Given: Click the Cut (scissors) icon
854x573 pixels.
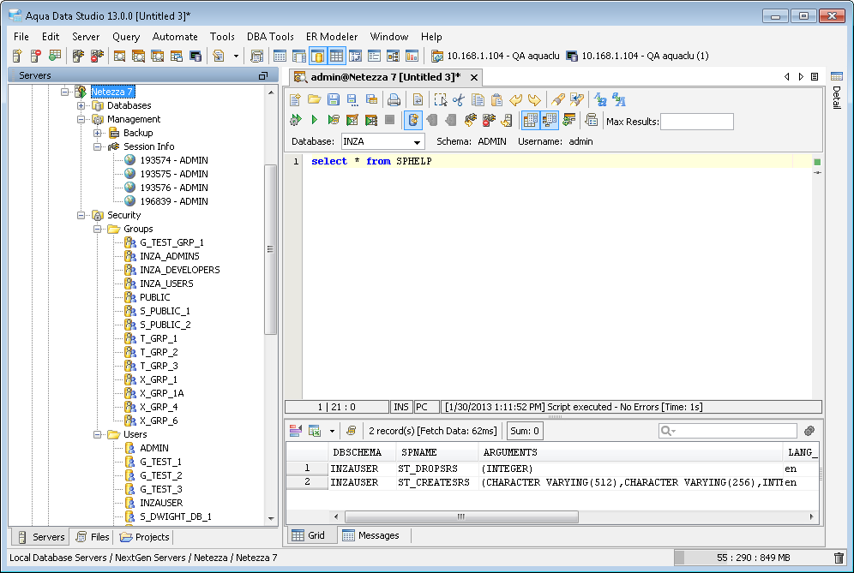Looking at the screenshot, I should (x=459, y=99).
